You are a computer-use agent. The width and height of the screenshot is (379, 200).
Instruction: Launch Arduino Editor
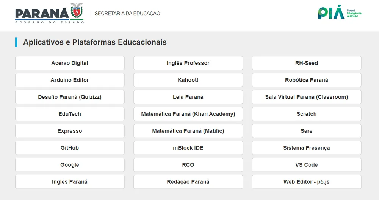[x=70, y=80]
